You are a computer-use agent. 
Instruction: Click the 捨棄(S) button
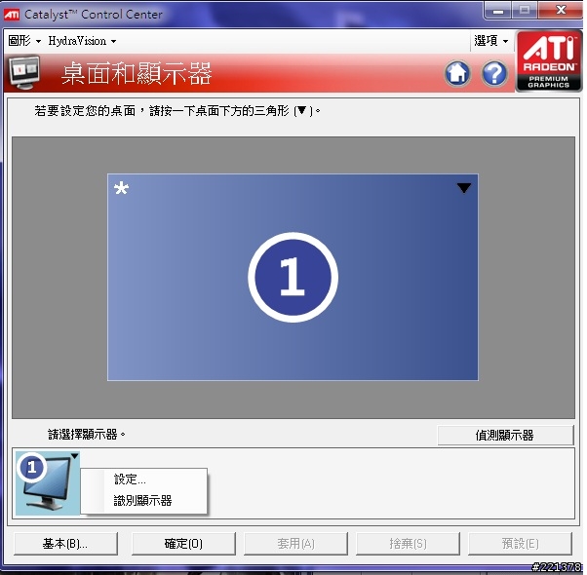pos(408,543)
